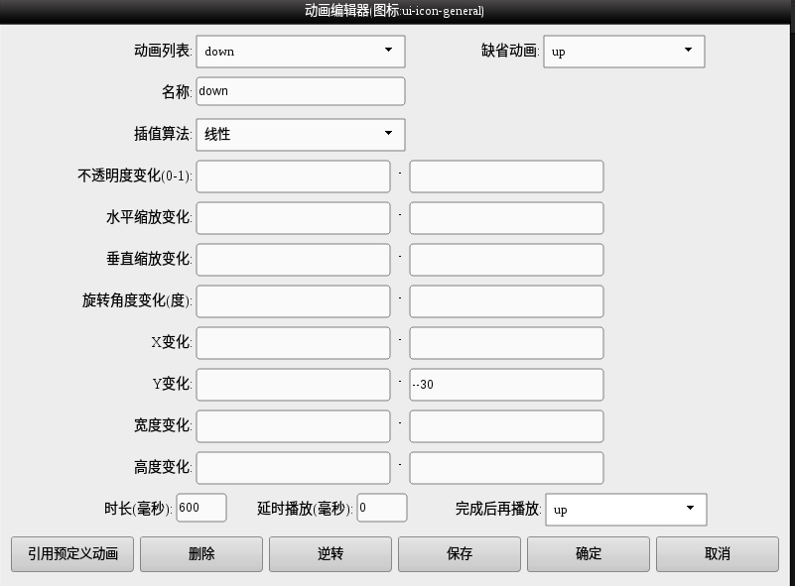Click the Y变化 end field containing --30
The image size is (795, 586).
[x=506, y=385]
